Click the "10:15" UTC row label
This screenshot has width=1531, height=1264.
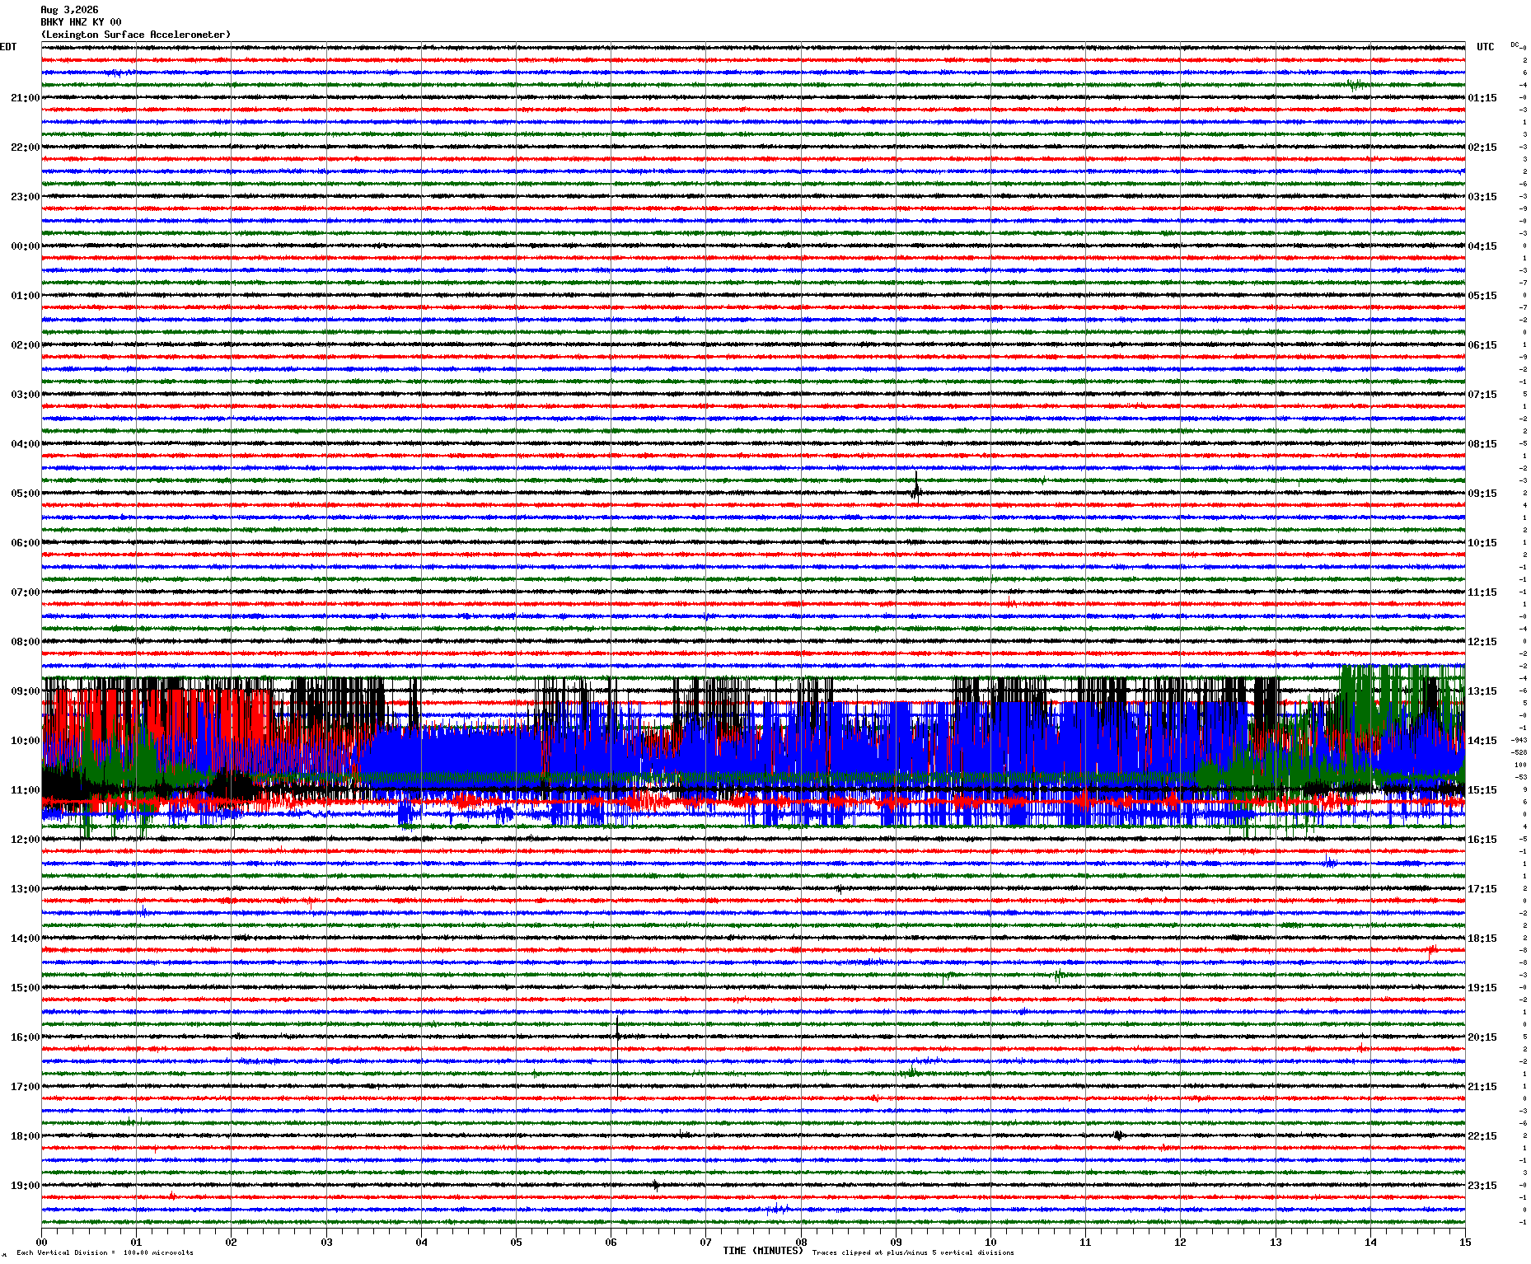(1482, 543)
